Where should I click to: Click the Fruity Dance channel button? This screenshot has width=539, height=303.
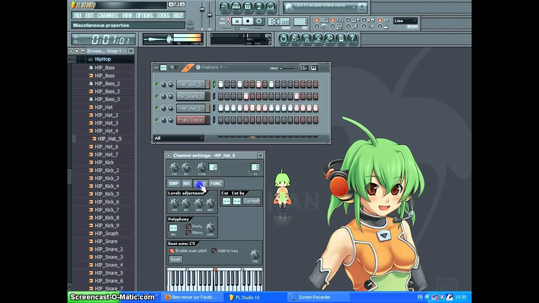tap(190, 120)
